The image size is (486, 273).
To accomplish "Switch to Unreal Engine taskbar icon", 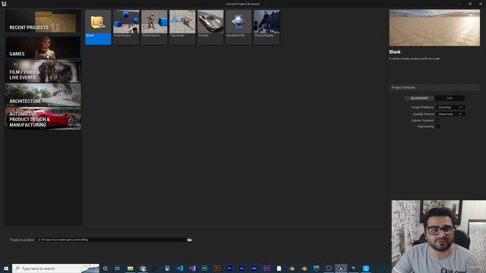I will tap(341, 268).
